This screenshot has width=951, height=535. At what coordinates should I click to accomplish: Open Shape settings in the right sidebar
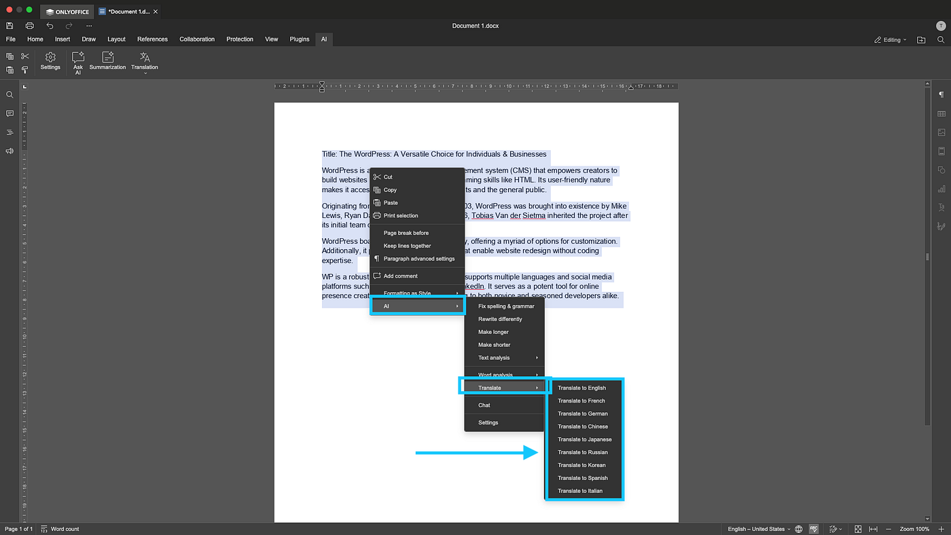click(x=941, y=170)
